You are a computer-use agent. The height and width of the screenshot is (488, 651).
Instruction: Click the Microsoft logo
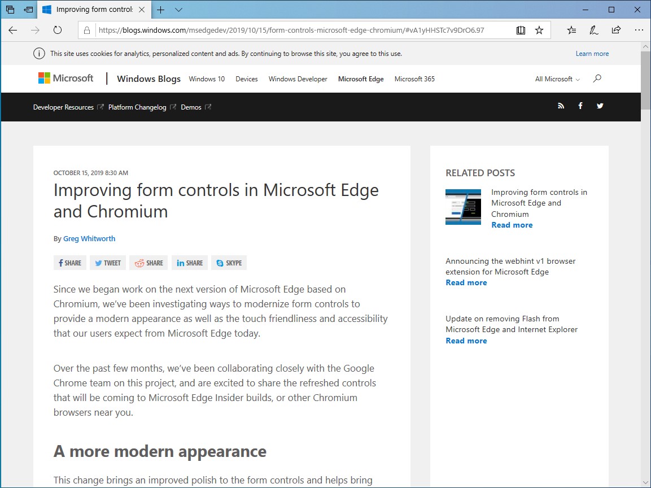65,78
